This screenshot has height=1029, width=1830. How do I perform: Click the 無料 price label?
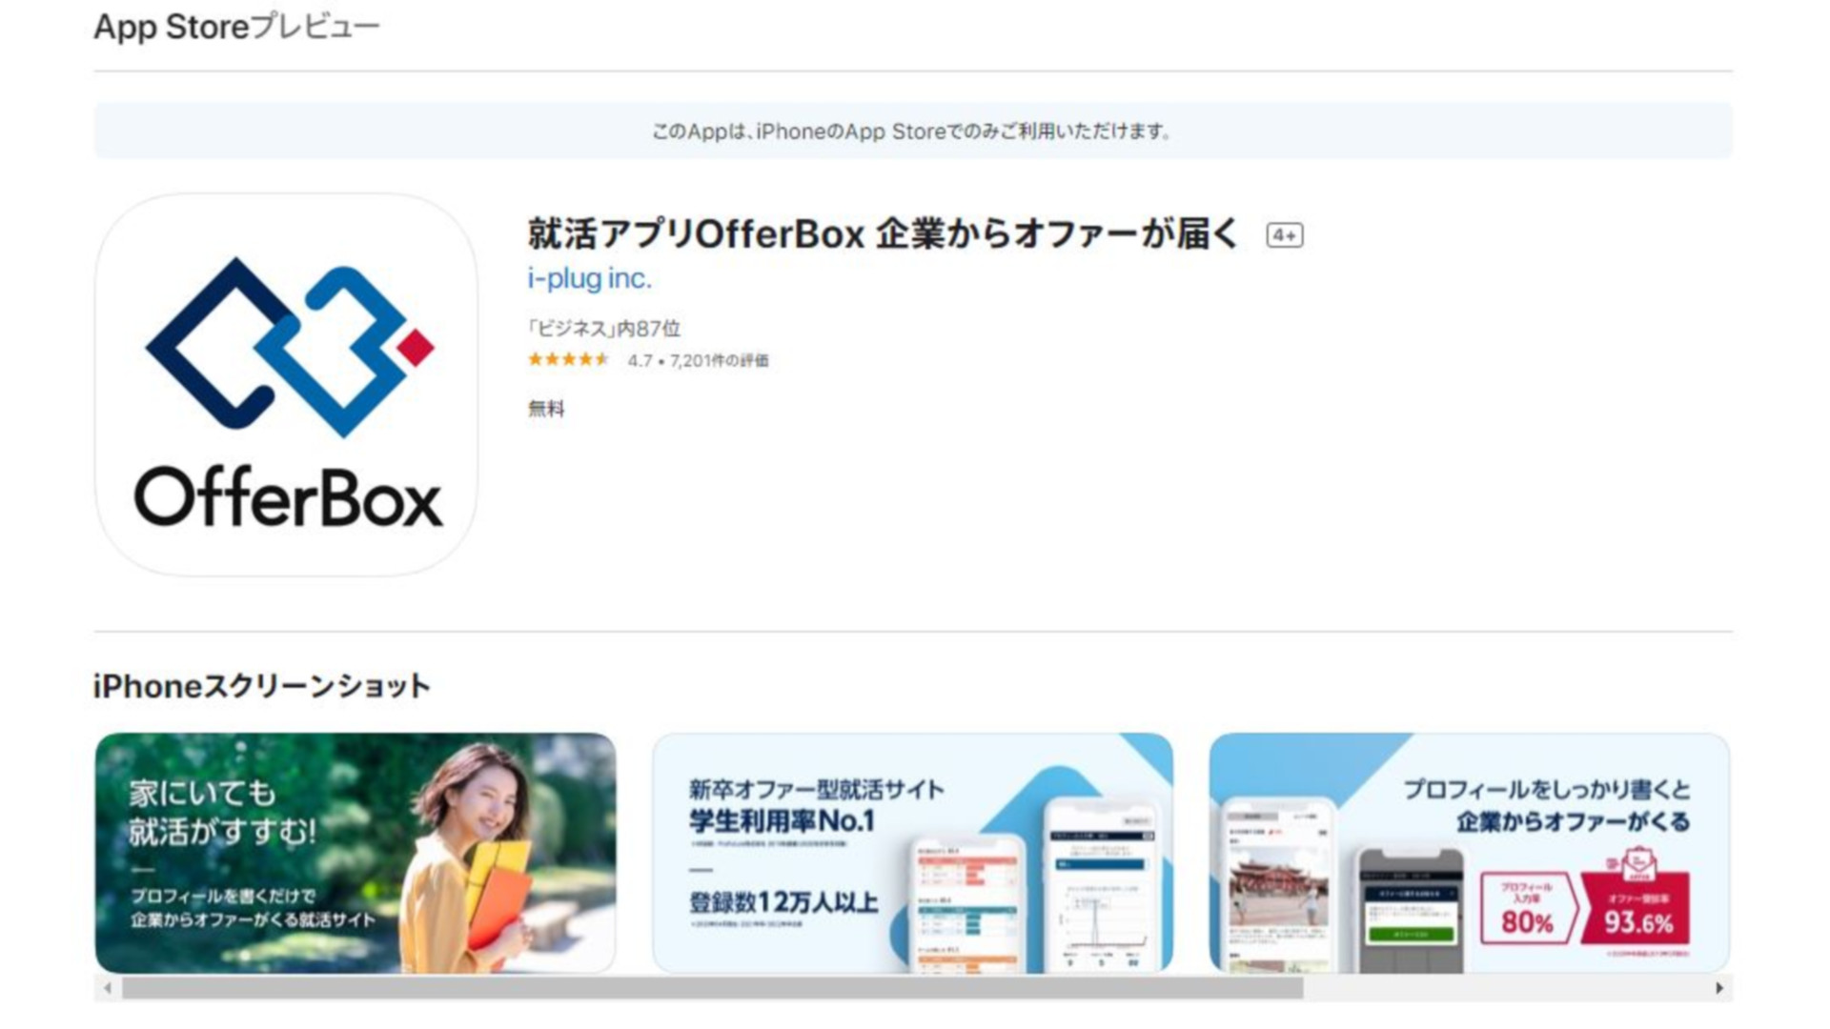(x=546, y=409)
